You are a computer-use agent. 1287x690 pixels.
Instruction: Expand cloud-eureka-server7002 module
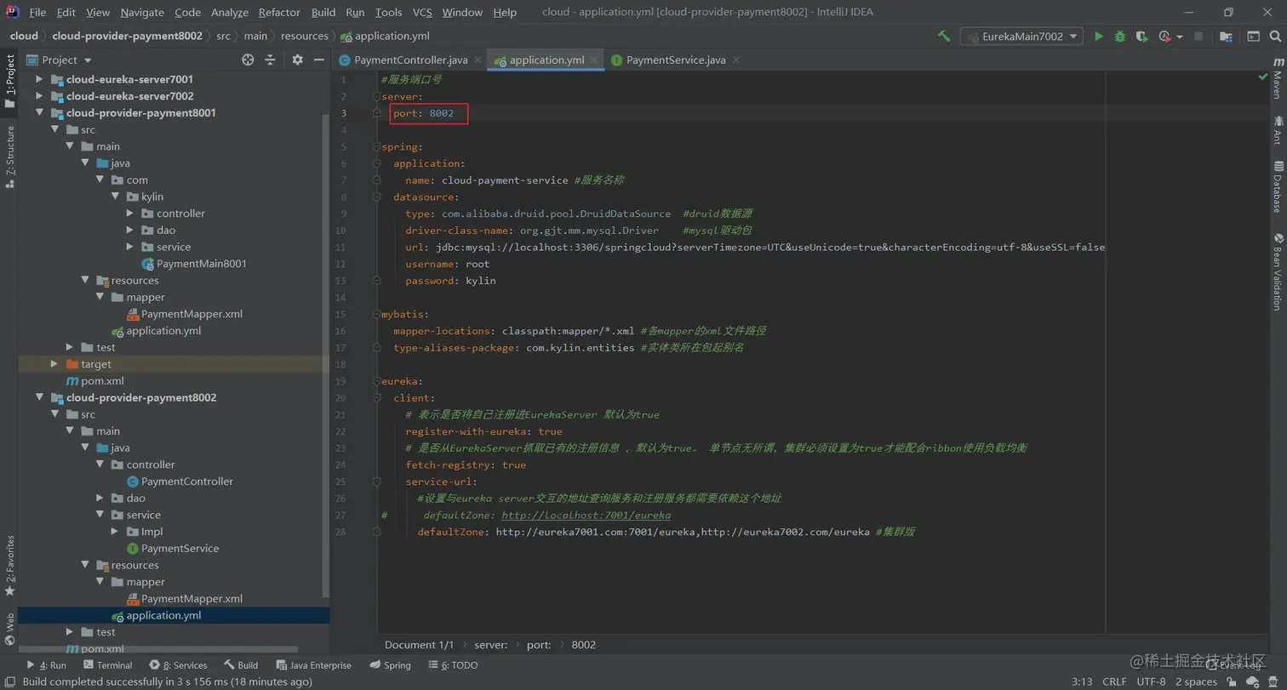(39, 96)
